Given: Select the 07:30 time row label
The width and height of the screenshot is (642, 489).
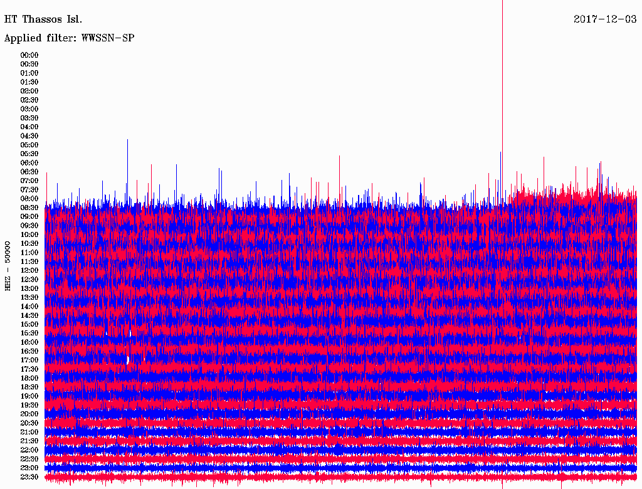Looking at the screenshot, I should tap(29, 190).
